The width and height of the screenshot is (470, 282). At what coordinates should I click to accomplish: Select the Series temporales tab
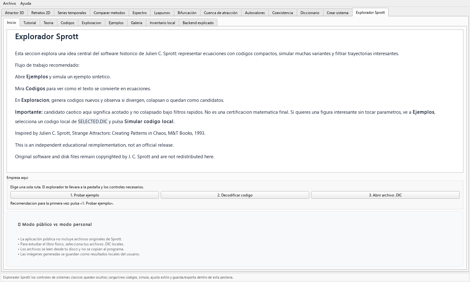72,13
